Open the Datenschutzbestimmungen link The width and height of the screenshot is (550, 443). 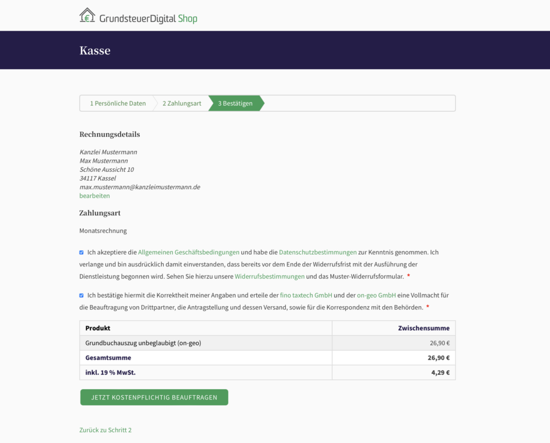tap(318, 252)
